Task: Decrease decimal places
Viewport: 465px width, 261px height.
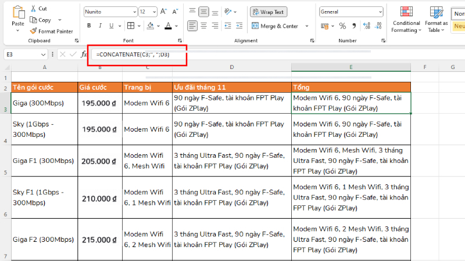Action: 378,26
